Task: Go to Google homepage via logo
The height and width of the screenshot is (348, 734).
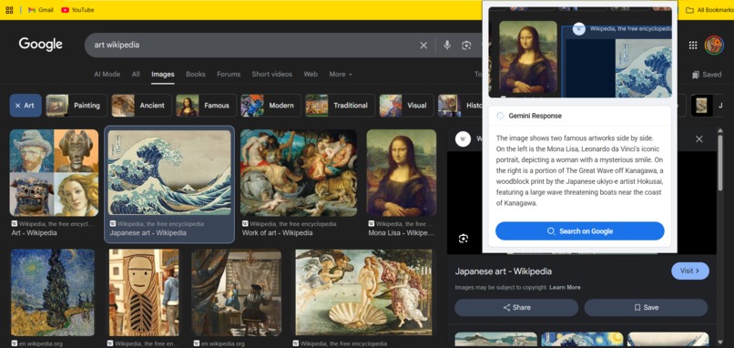Action: [x=41, y=45]
